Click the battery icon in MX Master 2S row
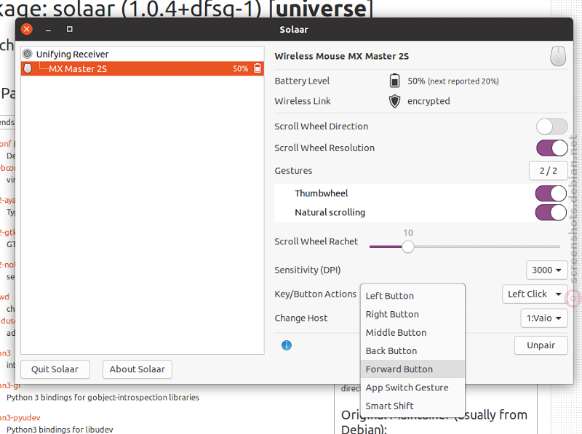 258,68
